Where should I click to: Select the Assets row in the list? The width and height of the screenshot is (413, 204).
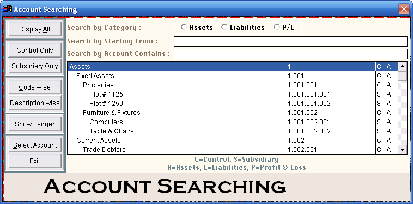click(232, 67)
